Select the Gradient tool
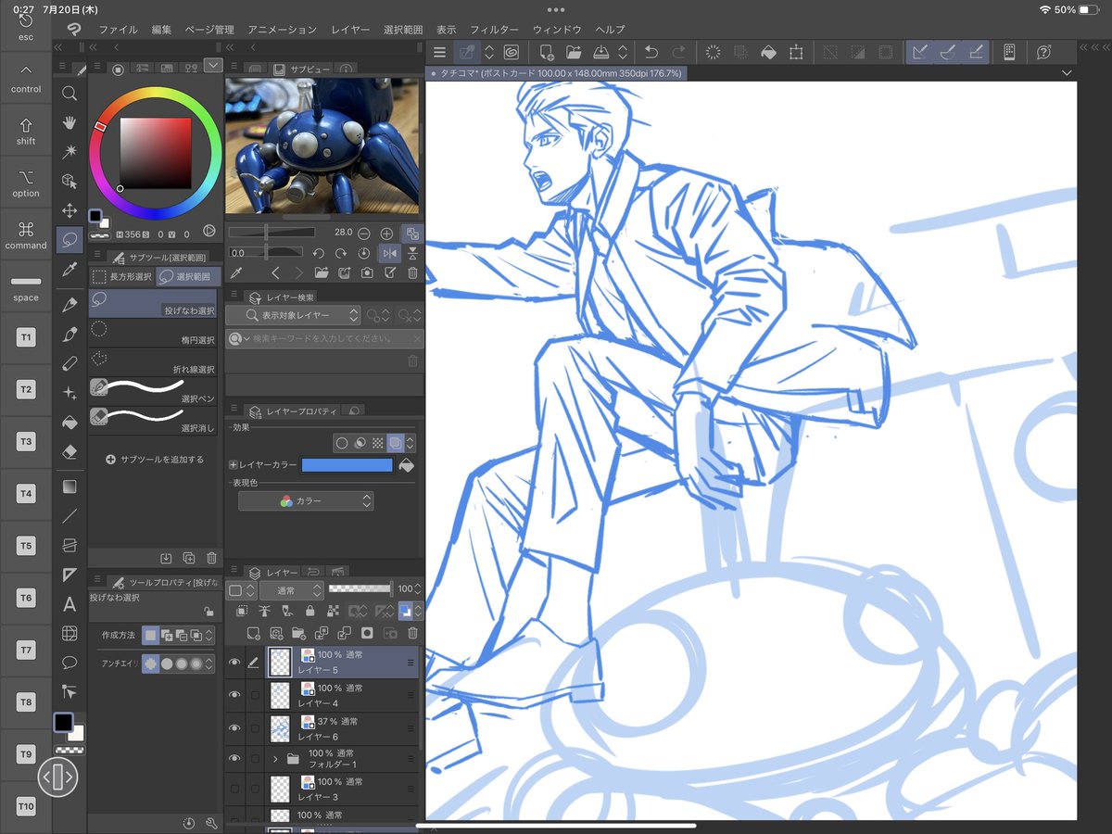This screenshot has width=1112, height=834. 69,486
